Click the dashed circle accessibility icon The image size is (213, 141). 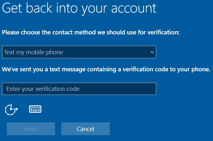pyautogui.click(x=11, y=110)
